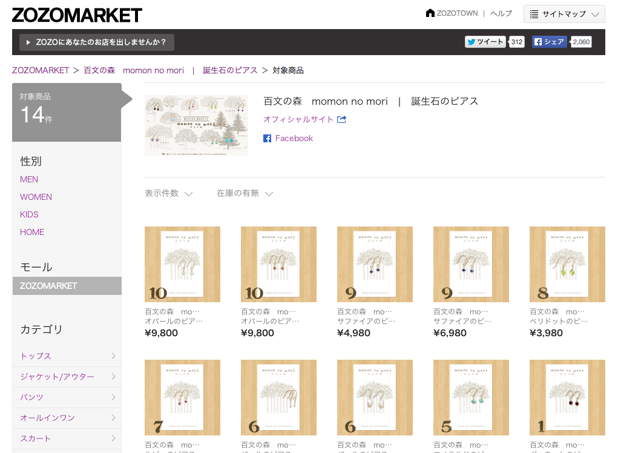Open the first October opal earring thumbnail
The height and width of the screenshot is (453, 618).
click(182, 264)
